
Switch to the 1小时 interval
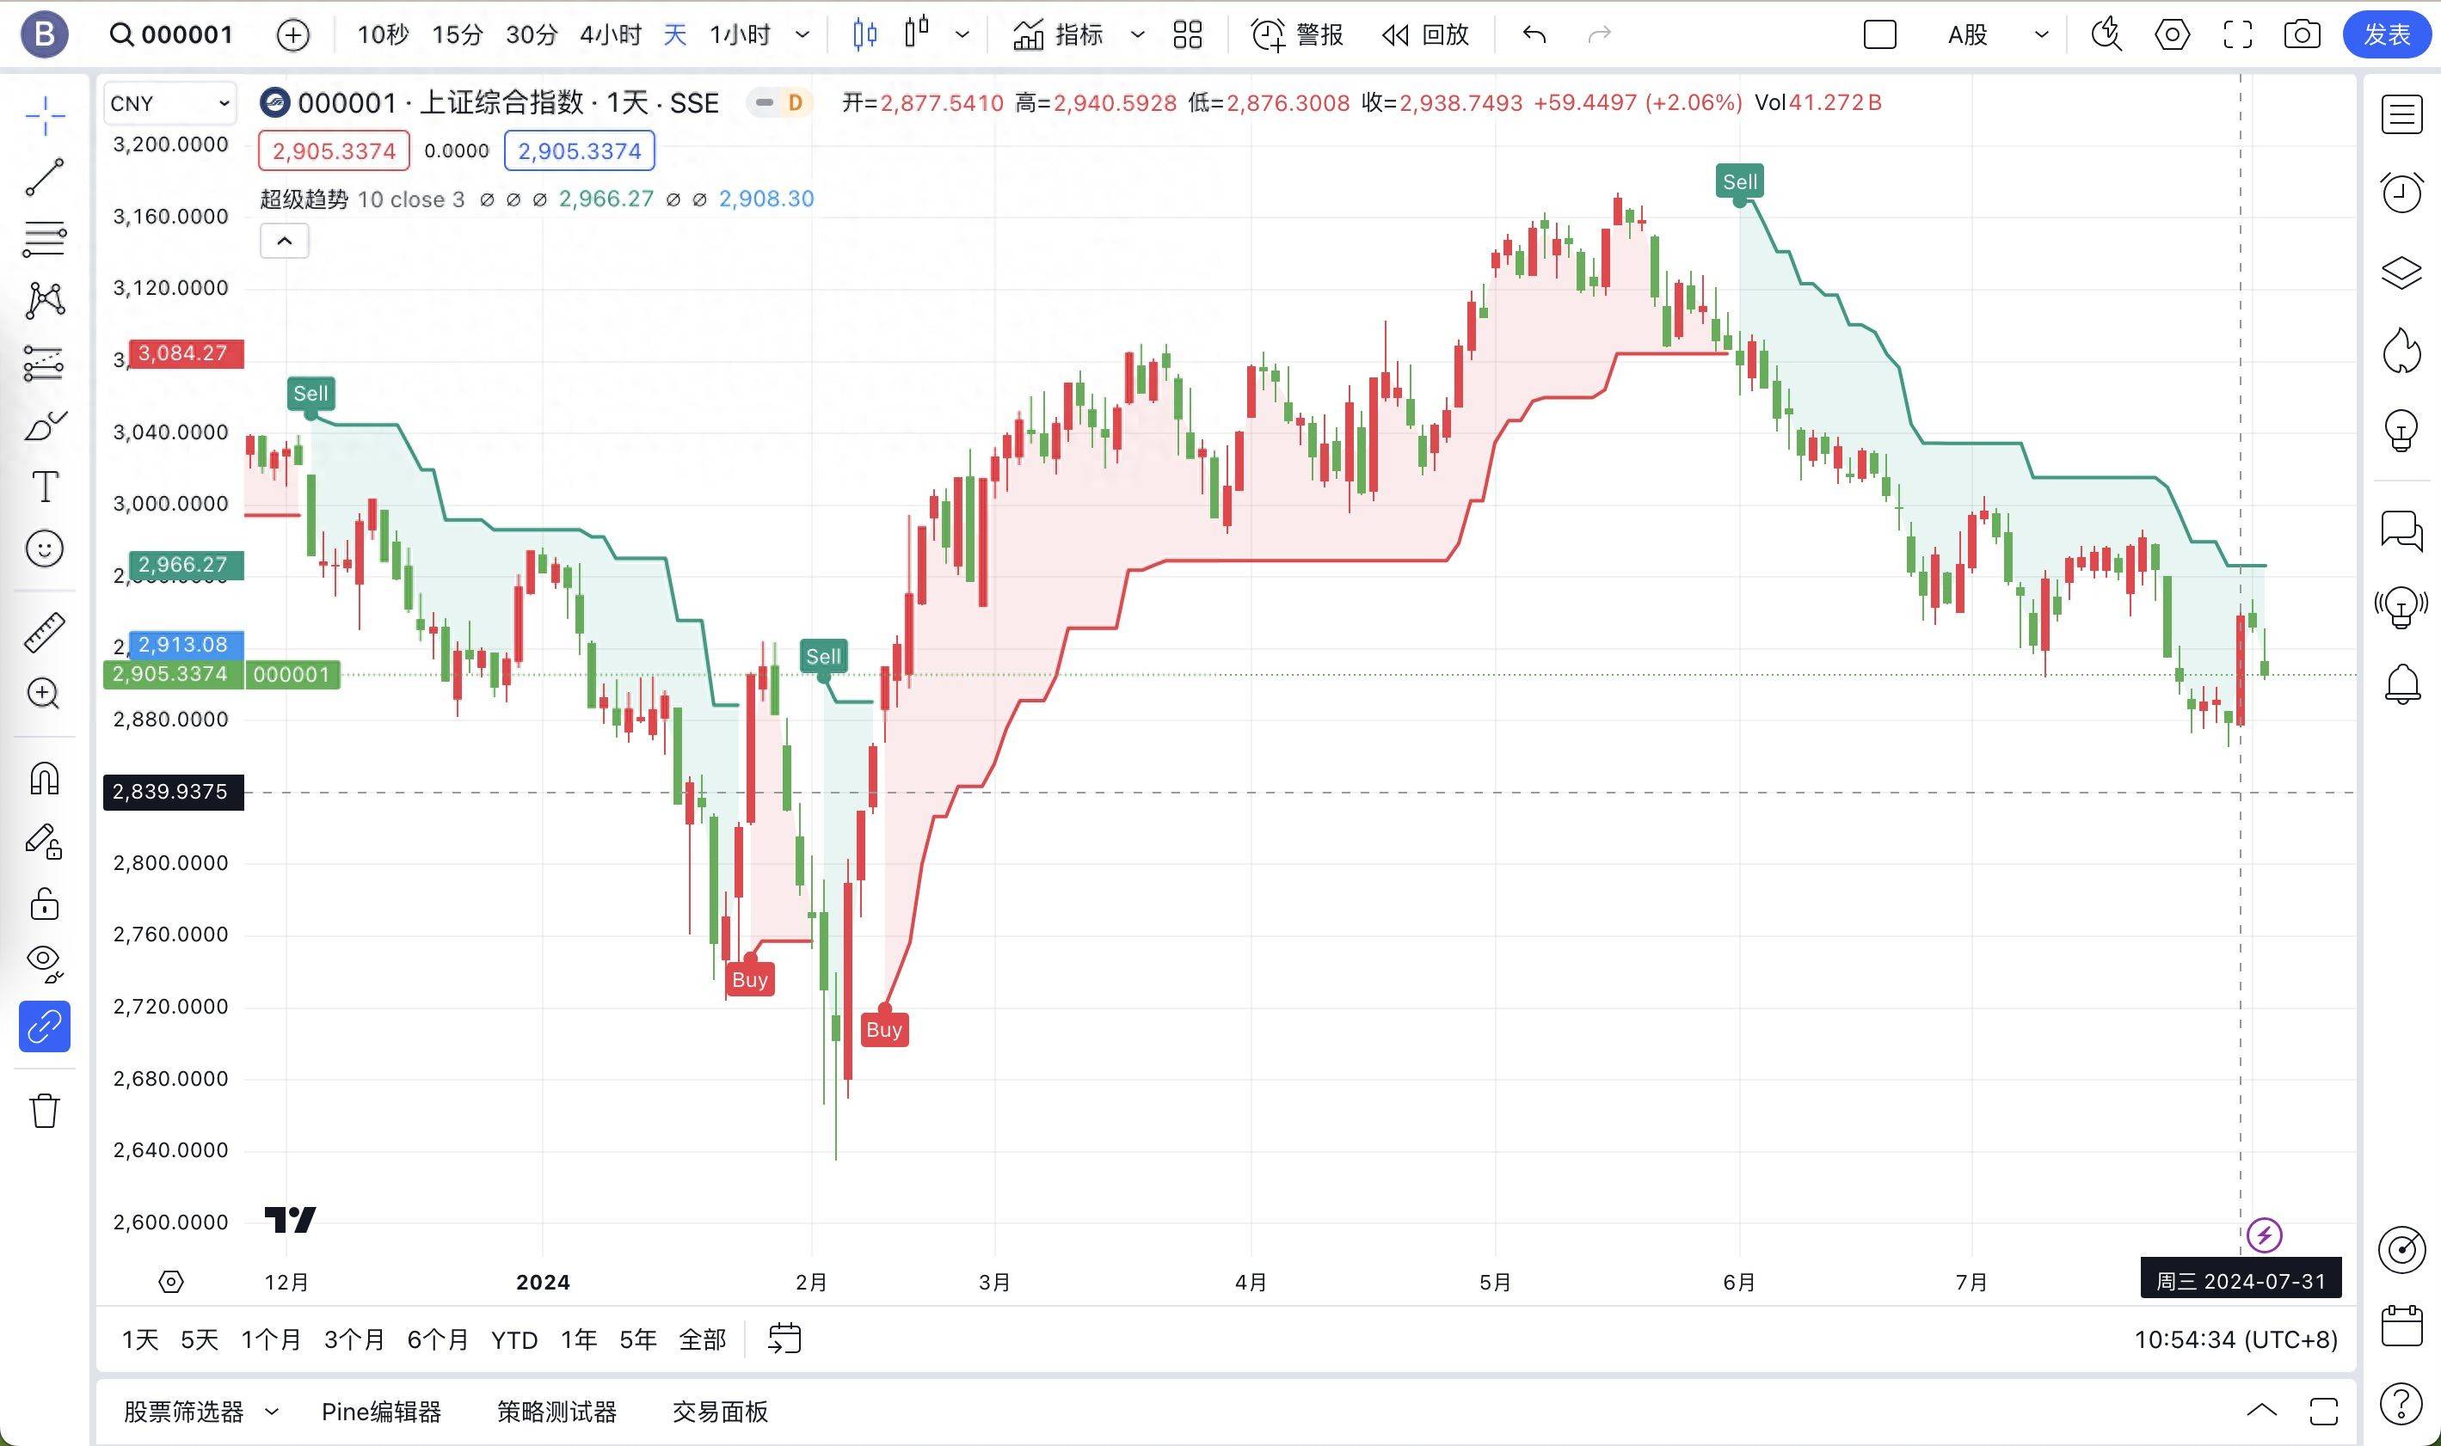tap(740, 35)
